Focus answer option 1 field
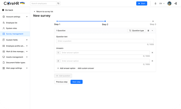181x109 pixels. pos(105,53)
